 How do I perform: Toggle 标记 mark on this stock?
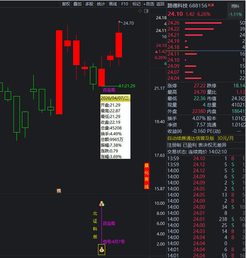tap(136, 4)
